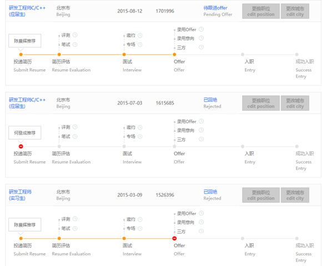Select orange Interview node in card 1526396

[x=124, y=238]
